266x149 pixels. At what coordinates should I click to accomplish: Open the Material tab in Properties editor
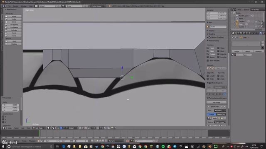[x=261, y=33]
